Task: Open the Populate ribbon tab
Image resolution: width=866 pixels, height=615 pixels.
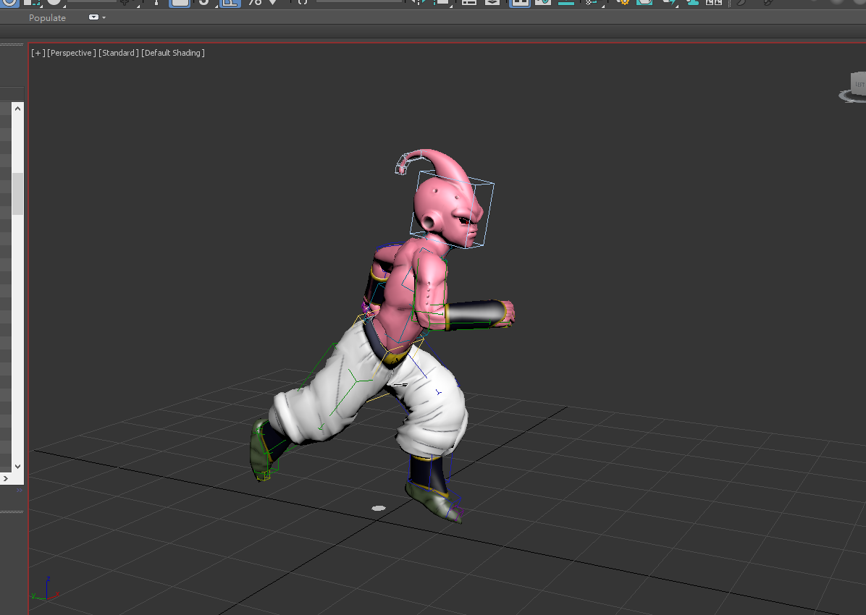Action: click(47, 17)
